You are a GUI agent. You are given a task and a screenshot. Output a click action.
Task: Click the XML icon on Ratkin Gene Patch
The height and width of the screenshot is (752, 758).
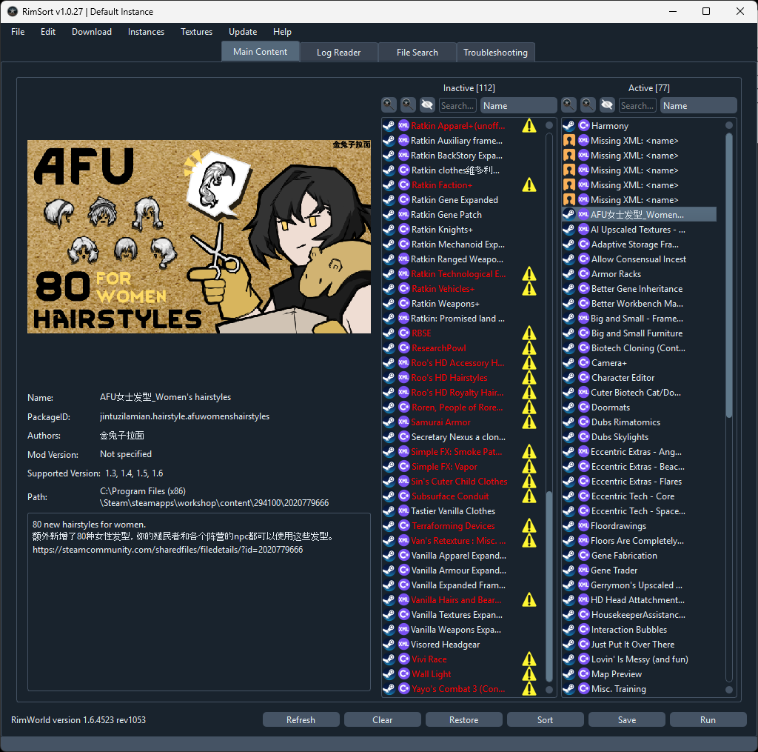(x=403, y=214)
